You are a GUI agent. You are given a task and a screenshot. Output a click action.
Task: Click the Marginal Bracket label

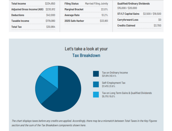[74, 9]
